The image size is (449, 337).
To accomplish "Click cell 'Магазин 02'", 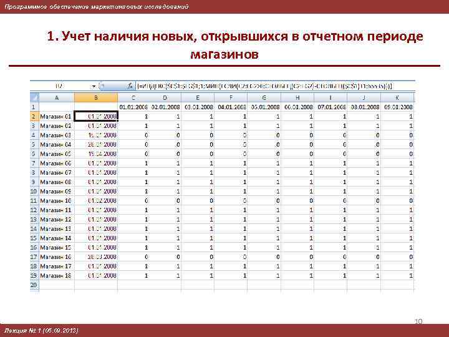I will [56, 126].
